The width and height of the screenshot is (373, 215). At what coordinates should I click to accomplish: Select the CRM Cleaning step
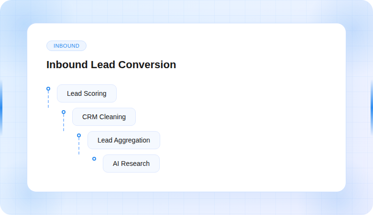[x=104, y=117]
